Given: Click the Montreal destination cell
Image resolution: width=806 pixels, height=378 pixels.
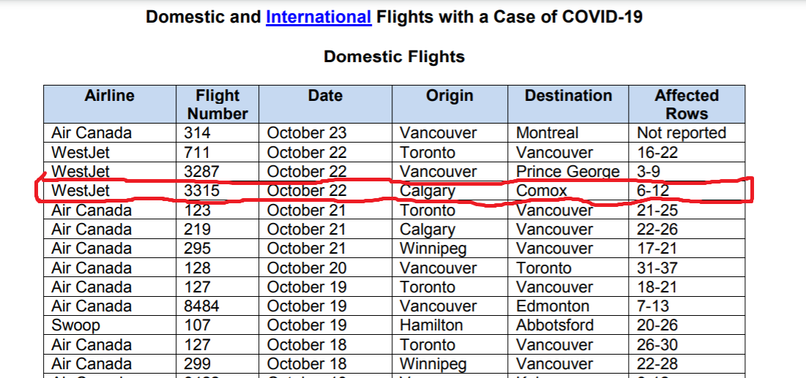Looking at the screenshot, I should 568,133.
